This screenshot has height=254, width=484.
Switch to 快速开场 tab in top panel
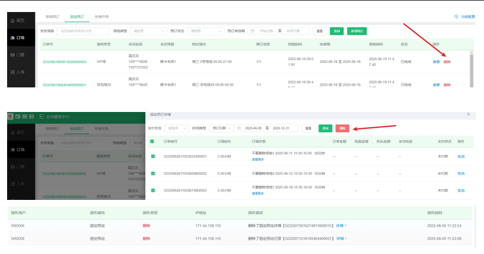coord(102,17)
